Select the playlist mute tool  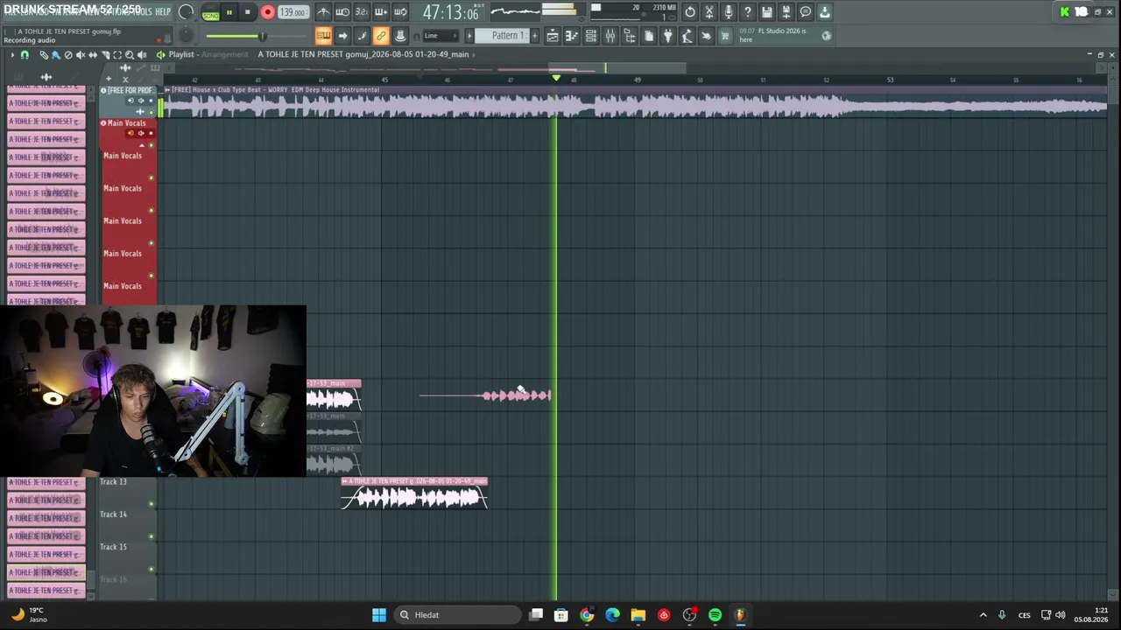(x=81, y=54)
